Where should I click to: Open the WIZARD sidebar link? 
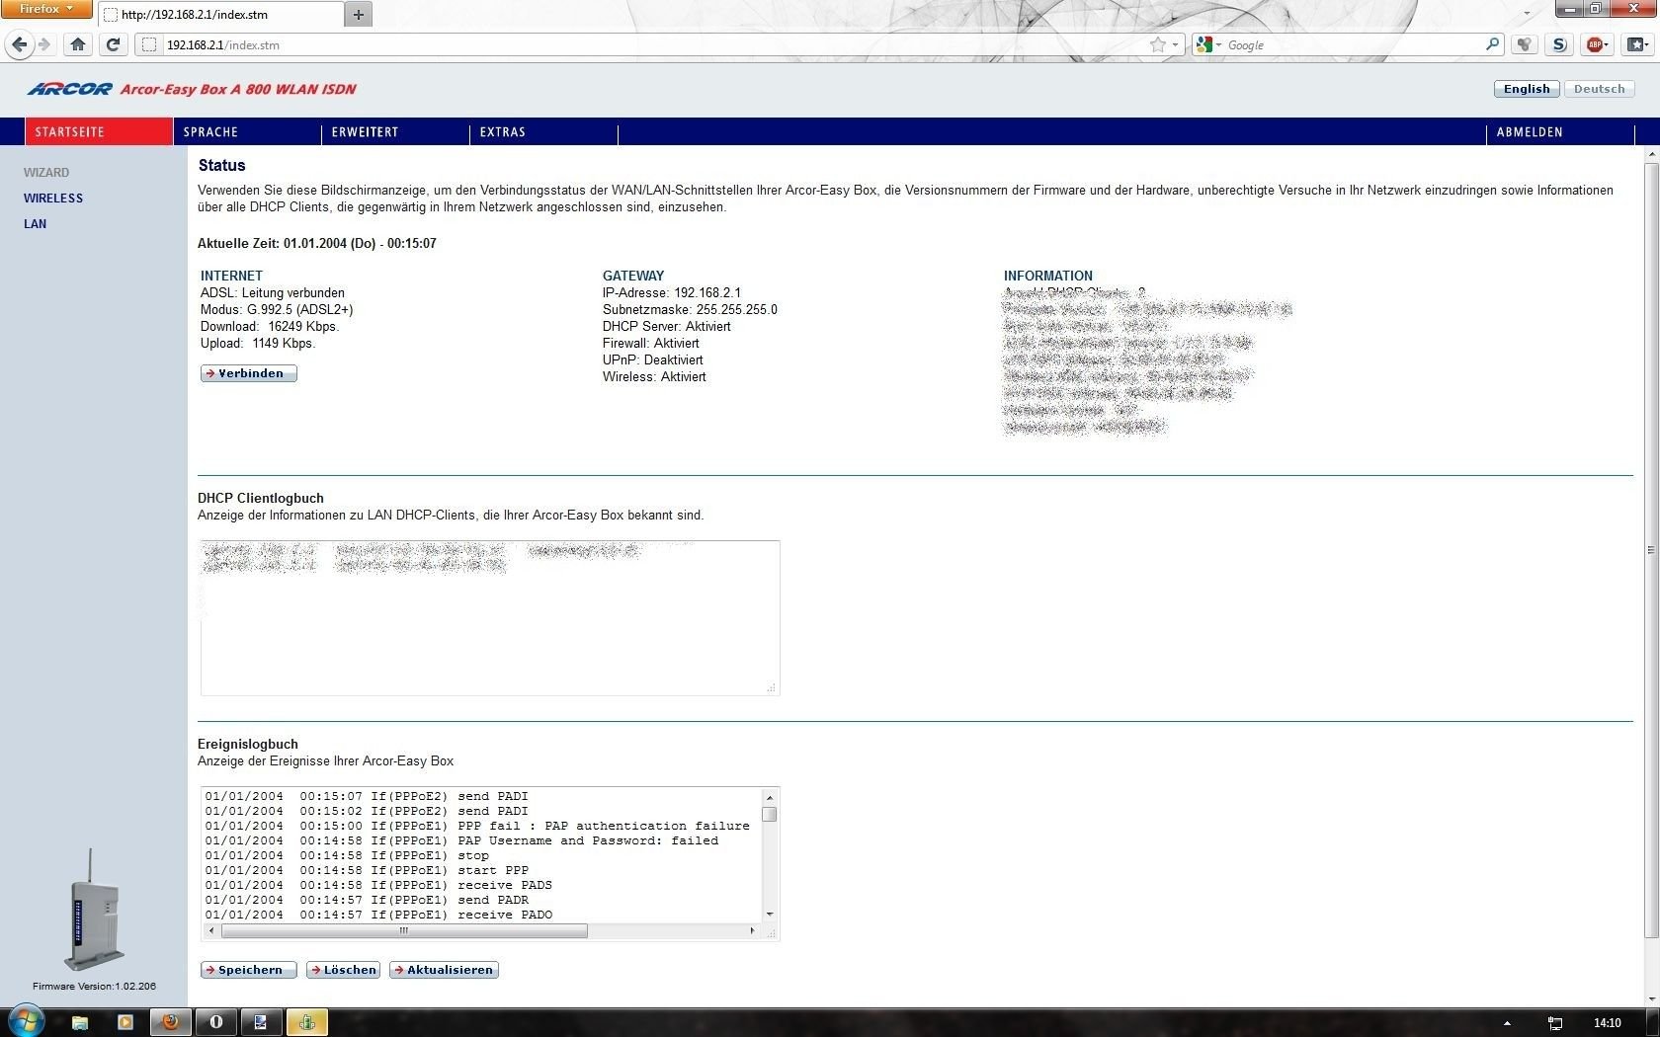[46, 173]
